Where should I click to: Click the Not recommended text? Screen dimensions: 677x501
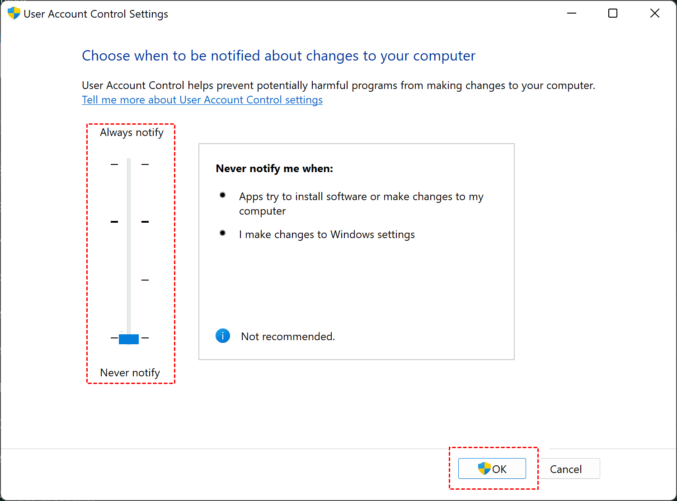288,337
